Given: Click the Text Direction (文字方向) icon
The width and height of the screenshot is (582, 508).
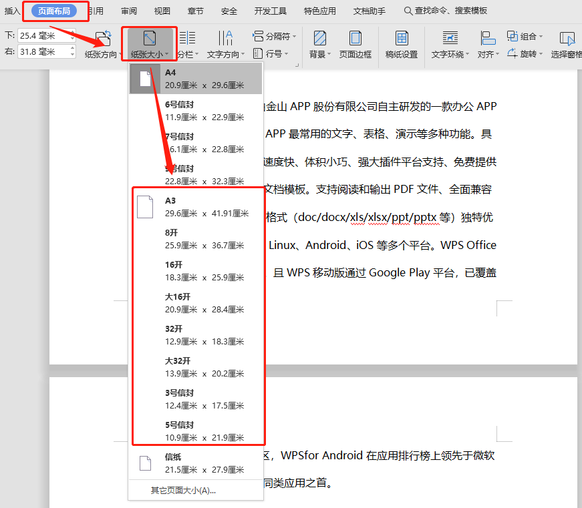Looking at the screenshot, I should point(225,39).
